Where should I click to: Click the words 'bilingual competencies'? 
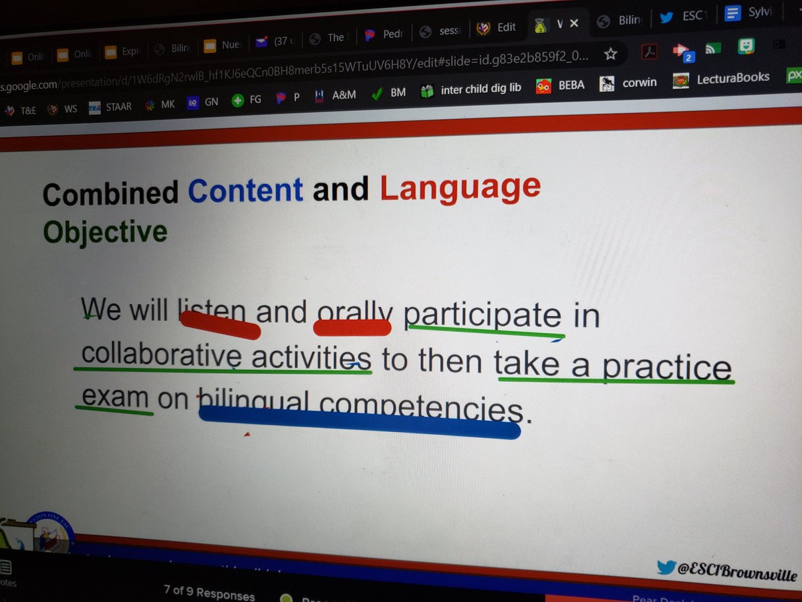pyautogui.click(x=360, y=405)
